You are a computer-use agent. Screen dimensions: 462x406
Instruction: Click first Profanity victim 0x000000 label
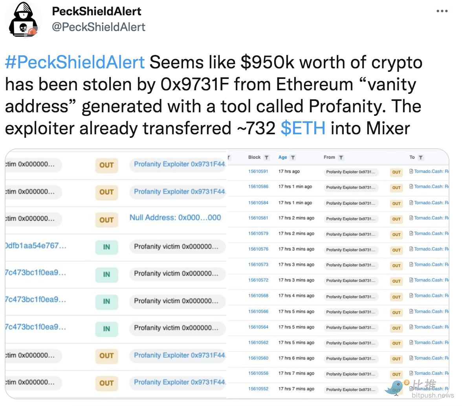tap(176, 247)
